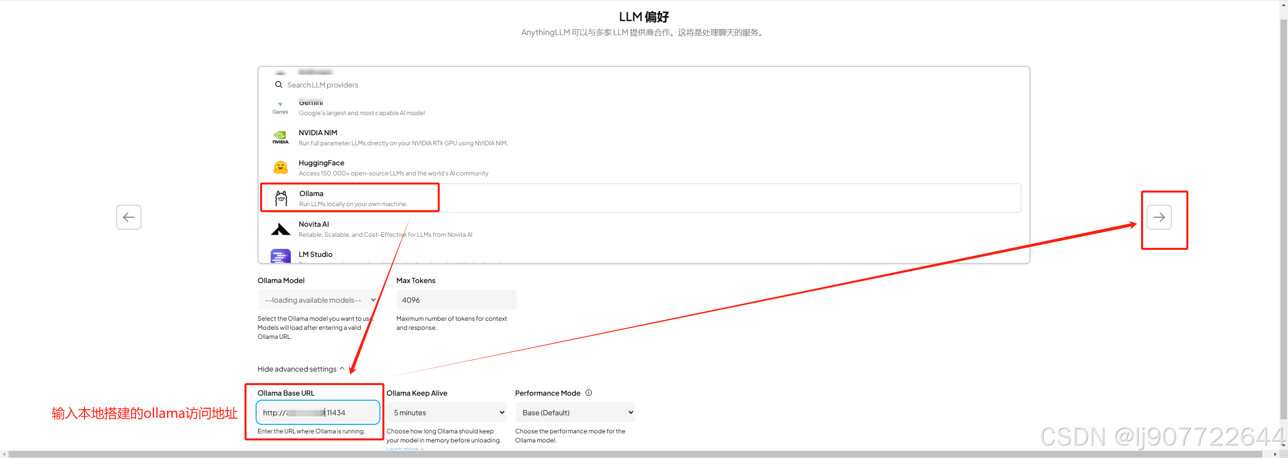Click 'Performance Mode' label text

(x=547, y=393)
